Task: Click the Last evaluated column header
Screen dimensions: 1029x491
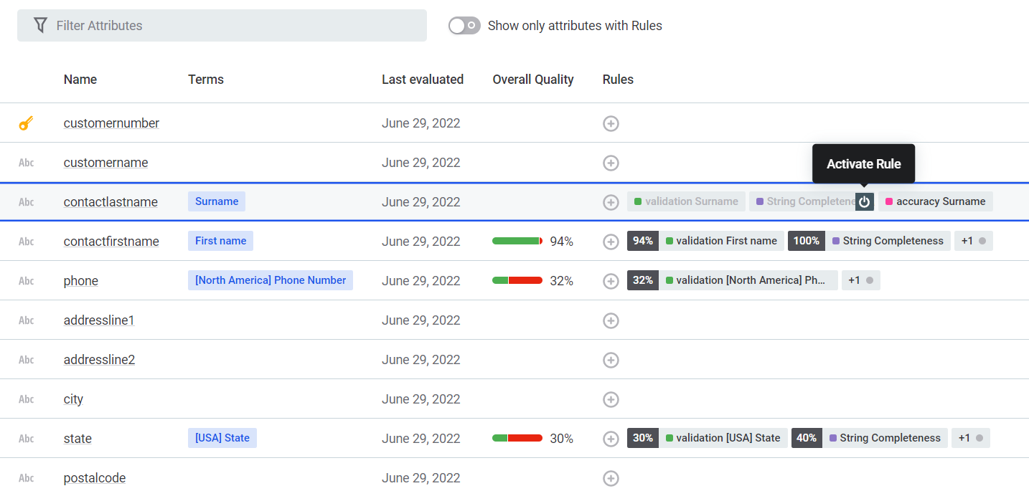Action: 422,80
